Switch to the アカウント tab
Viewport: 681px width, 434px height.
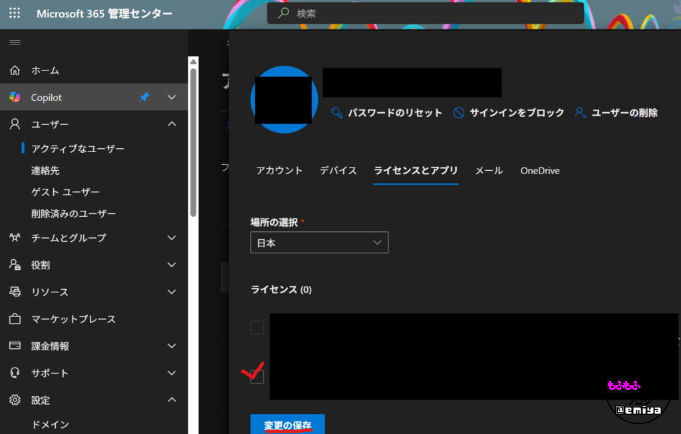(279, 171)
